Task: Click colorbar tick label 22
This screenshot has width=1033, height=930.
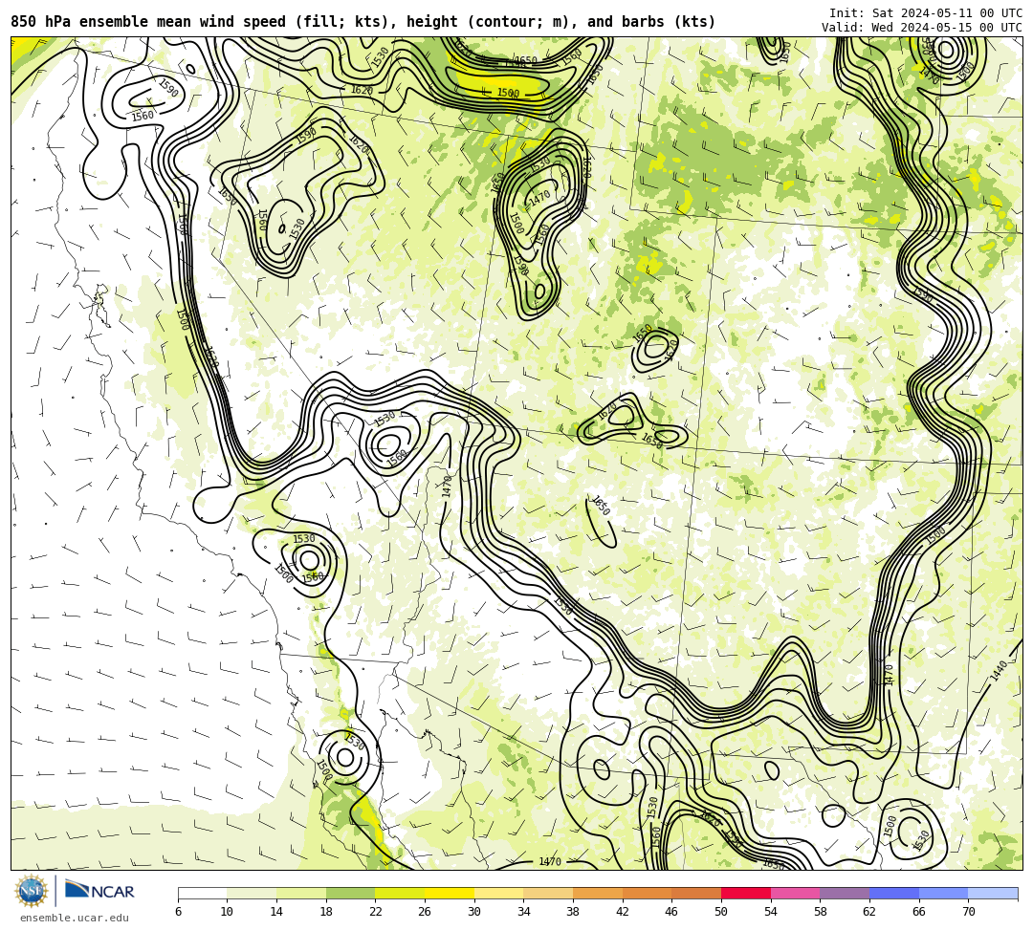Action: 376,912
